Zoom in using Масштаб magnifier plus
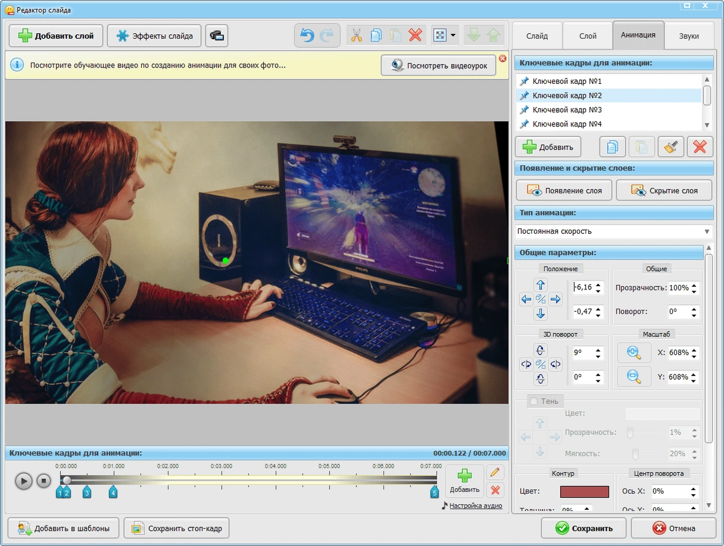This screenshot has height=546, width=724. [x=634, y=353]
